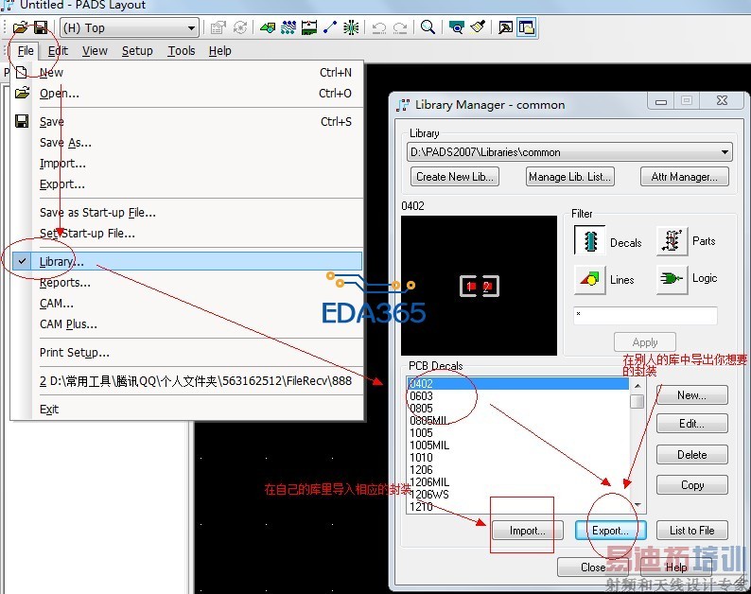Click the ECO toolbar icon
Image resolution: width=751 pixels, height=594 pixels.
(330, 27)
